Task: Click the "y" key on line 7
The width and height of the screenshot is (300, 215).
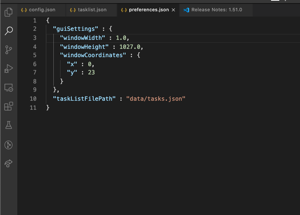Action: pos(72,72)
